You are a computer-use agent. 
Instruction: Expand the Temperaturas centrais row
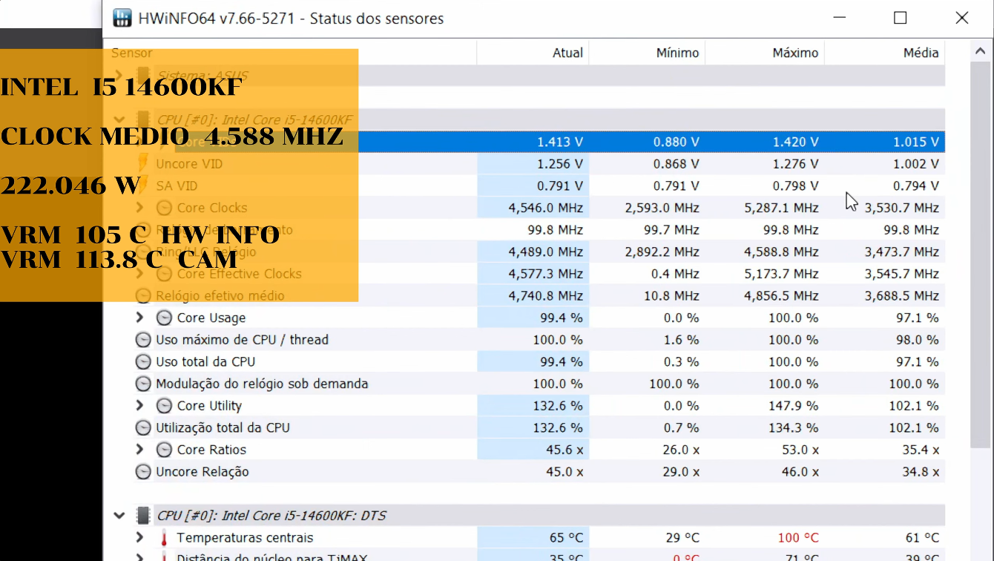point(139,538)
